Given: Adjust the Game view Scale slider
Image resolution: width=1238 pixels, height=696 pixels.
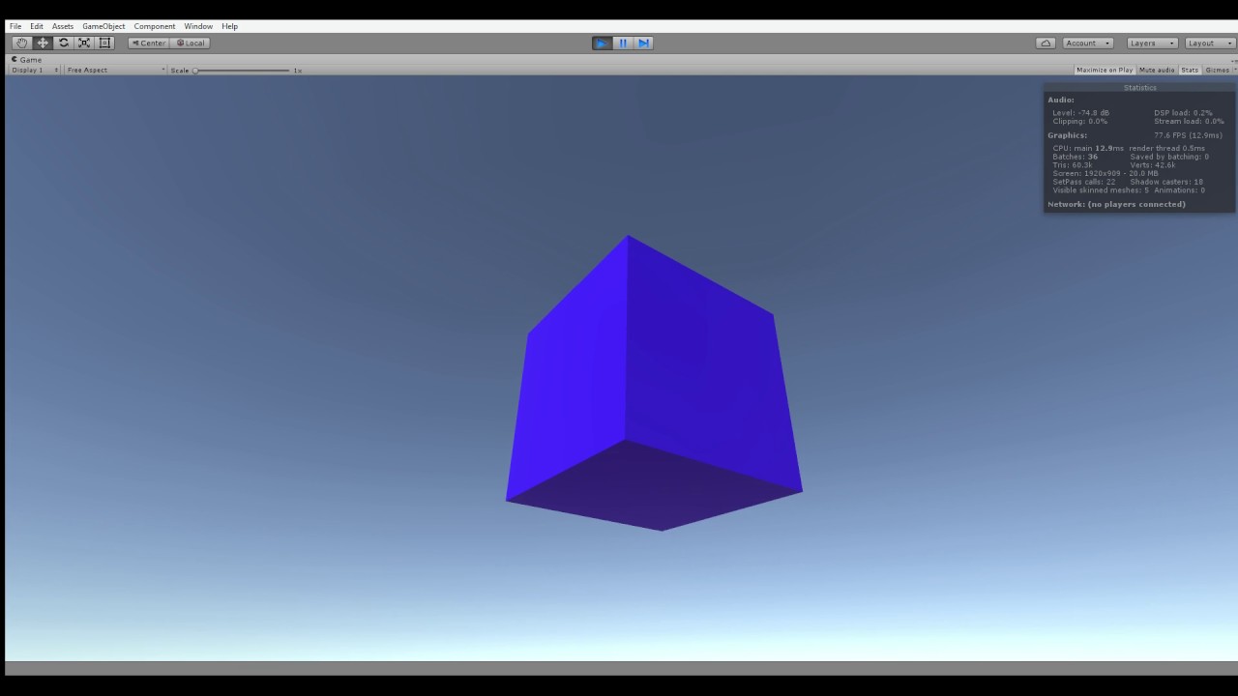Looking at the screenshot, I should (243, 70).
